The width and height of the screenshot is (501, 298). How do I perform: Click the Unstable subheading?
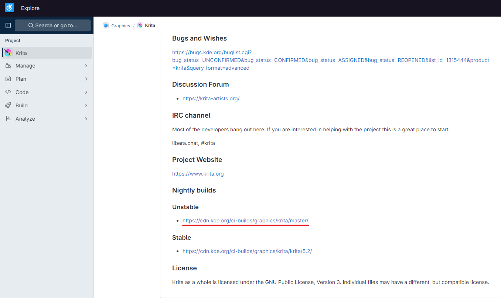(185, 207)
